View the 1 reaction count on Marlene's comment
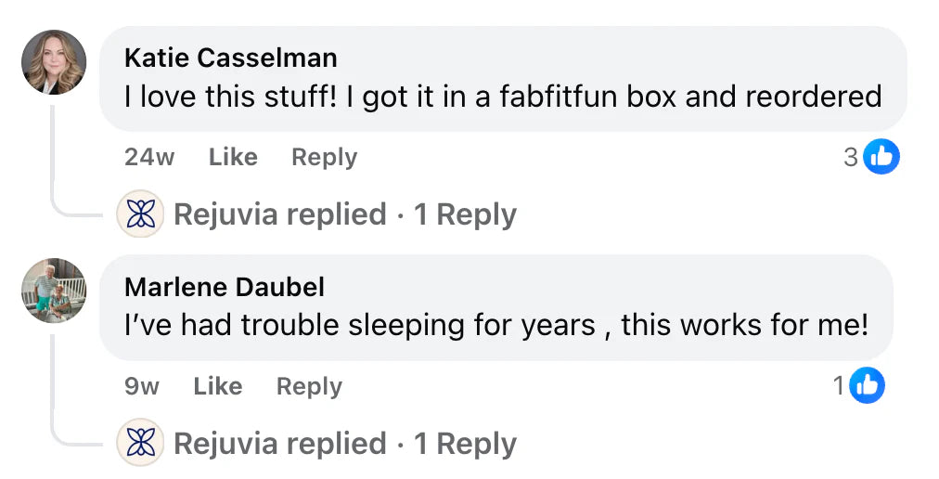The width and height of the screenshot is (939, 479). tap(839, 386)
